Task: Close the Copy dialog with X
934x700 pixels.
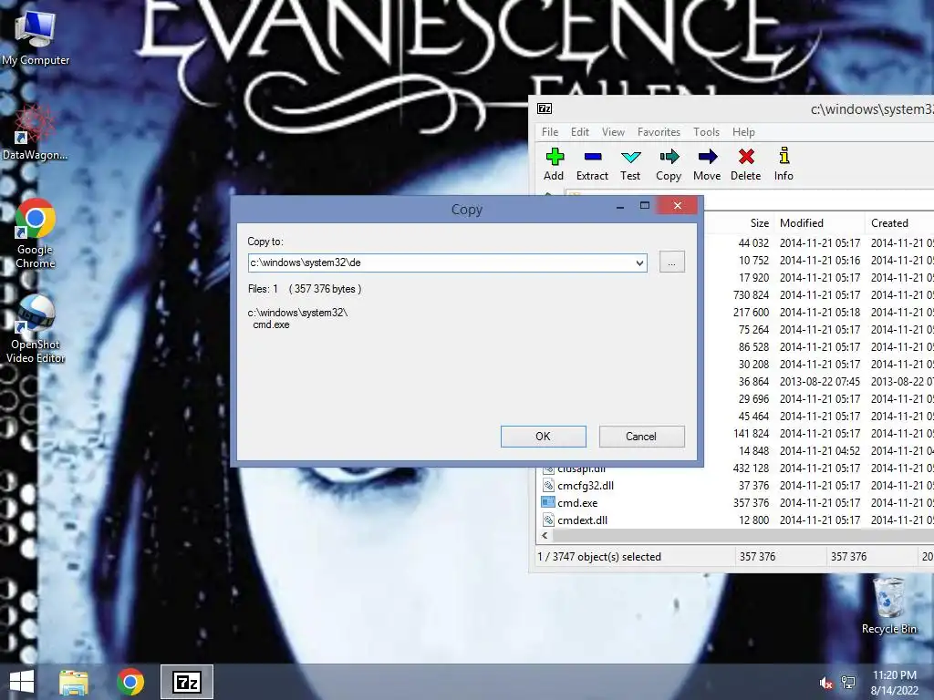Action: [x=678, y=205]
